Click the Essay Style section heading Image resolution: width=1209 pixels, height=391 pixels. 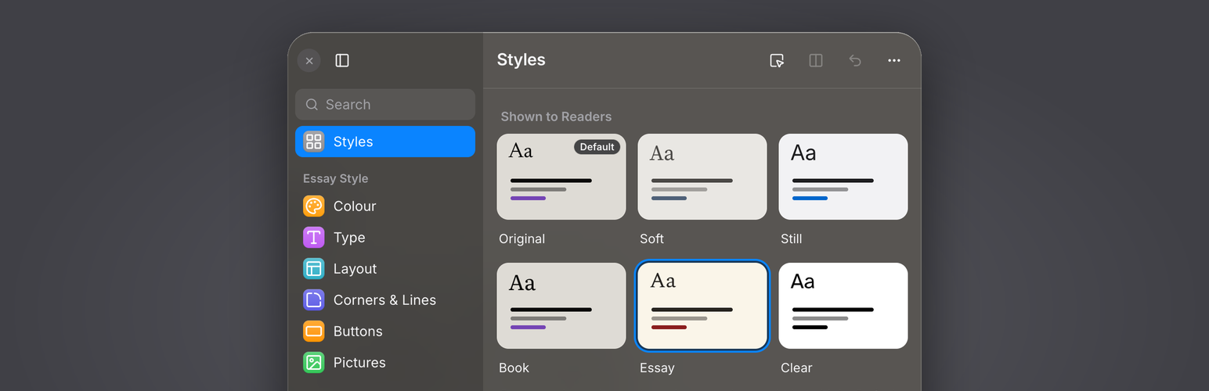click(335, 178)
